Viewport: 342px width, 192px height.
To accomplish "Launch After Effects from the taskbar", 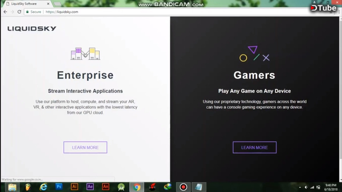I will pyautogui.click(x=90, y=187).
